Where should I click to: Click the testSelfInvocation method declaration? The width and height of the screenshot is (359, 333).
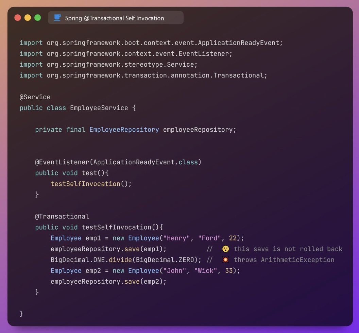tap(99, 227)
